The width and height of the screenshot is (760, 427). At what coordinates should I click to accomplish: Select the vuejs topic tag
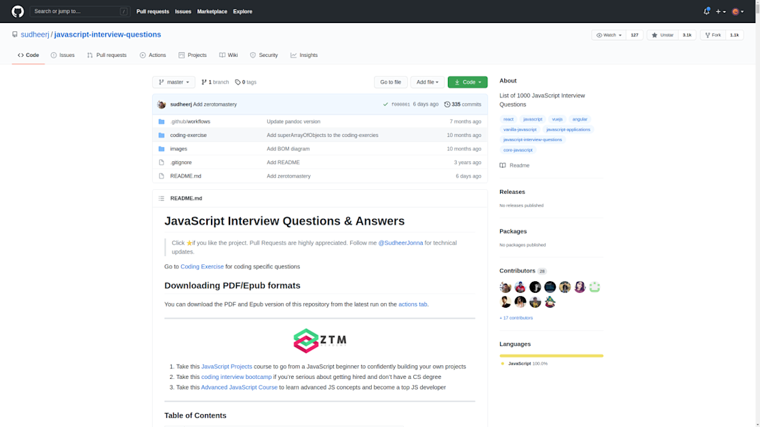557,119
